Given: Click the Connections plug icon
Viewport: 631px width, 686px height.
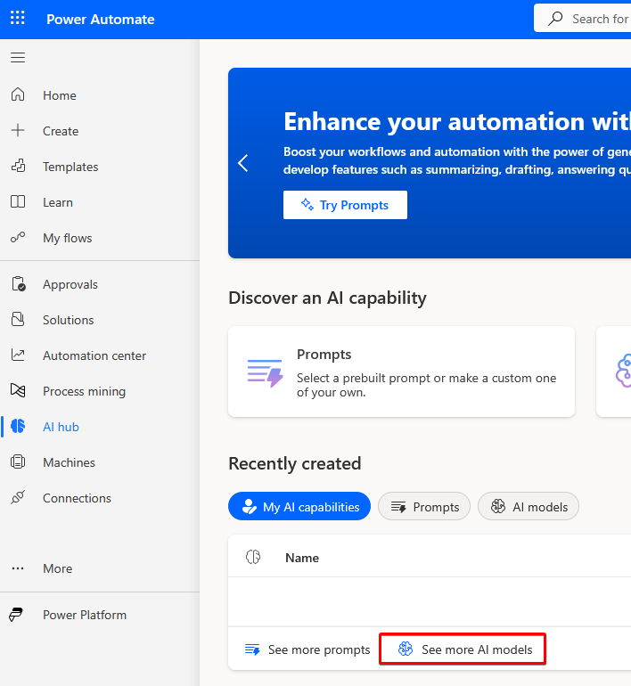Looking at the screenshot, I should click(18, 497).
